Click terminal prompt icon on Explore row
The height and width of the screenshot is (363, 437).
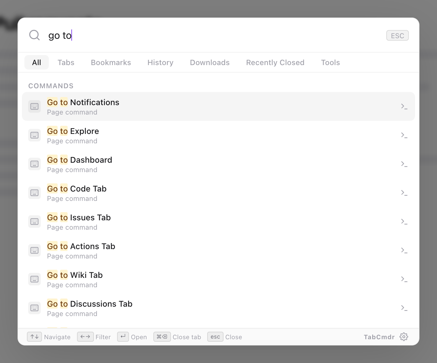[404, 135]
